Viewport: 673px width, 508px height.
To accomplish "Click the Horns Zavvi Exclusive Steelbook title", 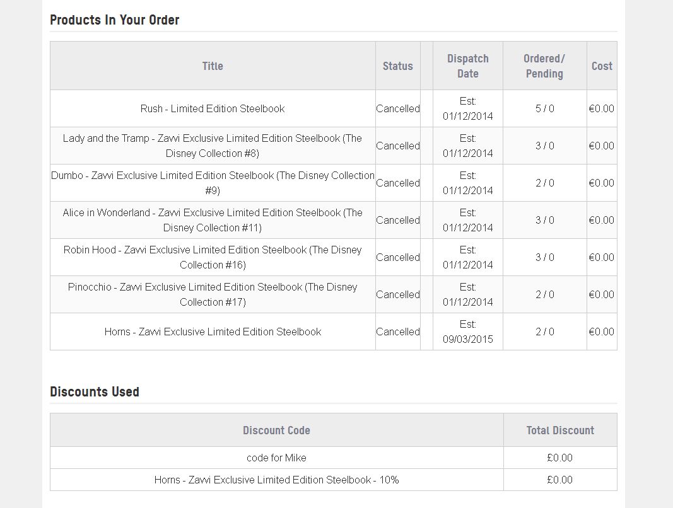I will pyautogui.click(x=213, y=332).
